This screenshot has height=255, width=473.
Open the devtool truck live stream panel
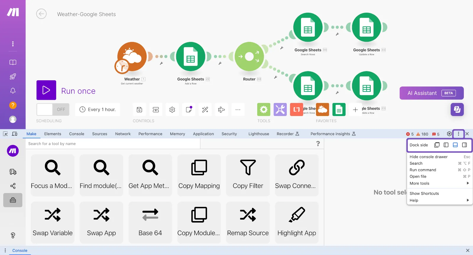pyautogui.click(x=13, y=172)
